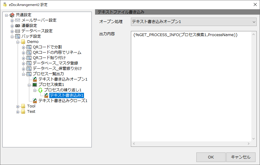Click the テキスト書き込みオープン1 TXT icon

tap(35, 79)
